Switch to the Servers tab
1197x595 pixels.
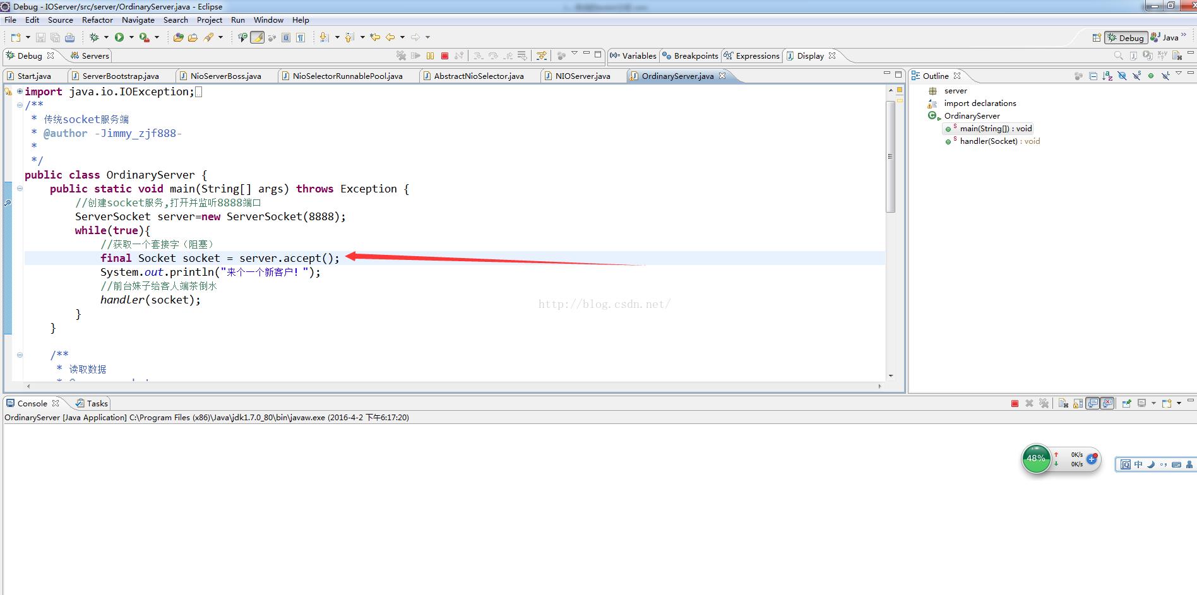pos(90,56)
